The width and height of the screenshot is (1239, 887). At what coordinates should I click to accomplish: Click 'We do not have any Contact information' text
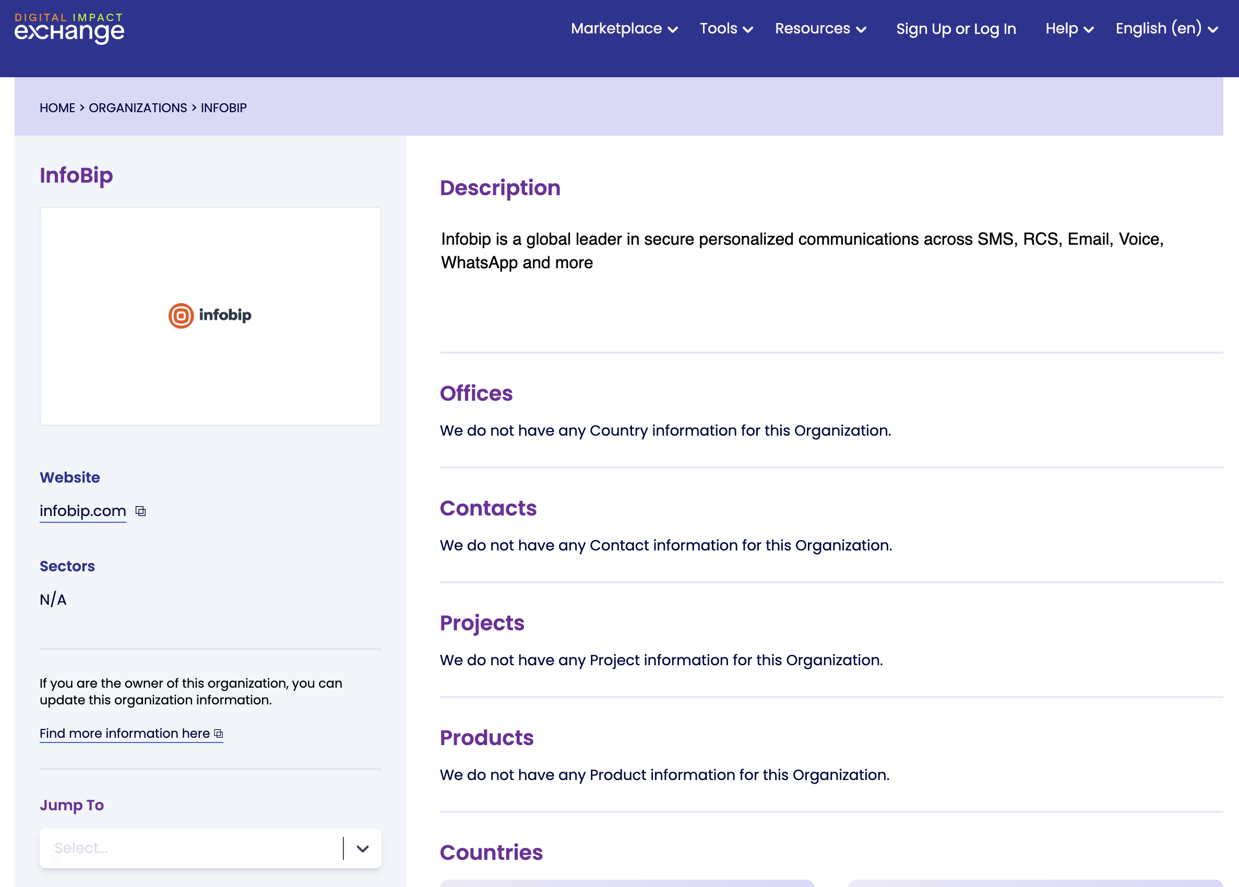tap(665, 545)
